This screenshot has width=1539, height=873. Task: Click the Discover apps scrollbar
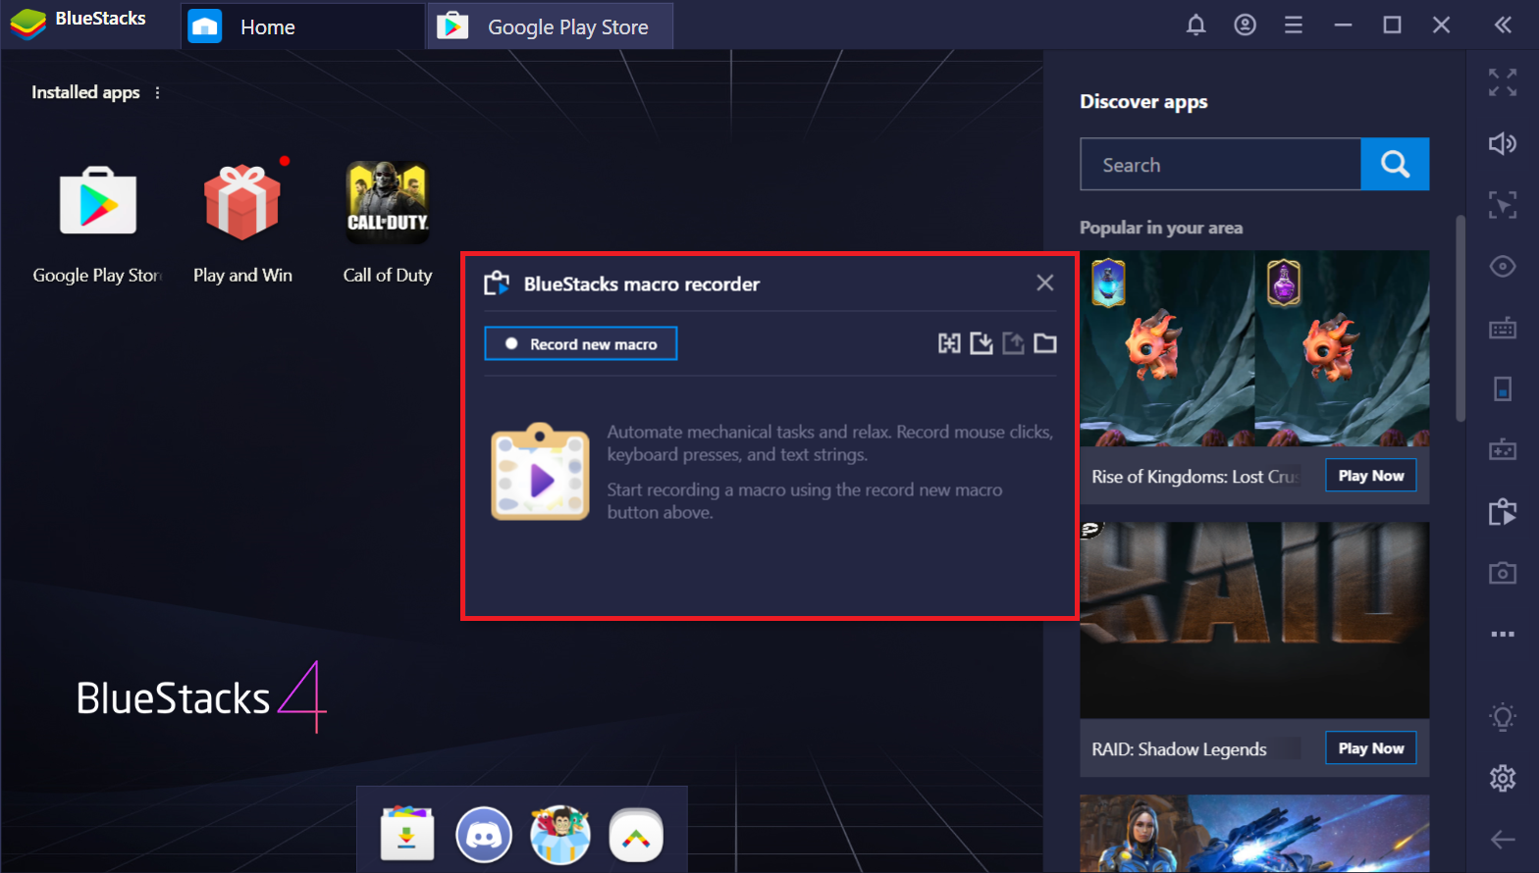(x=1460, y=319)
